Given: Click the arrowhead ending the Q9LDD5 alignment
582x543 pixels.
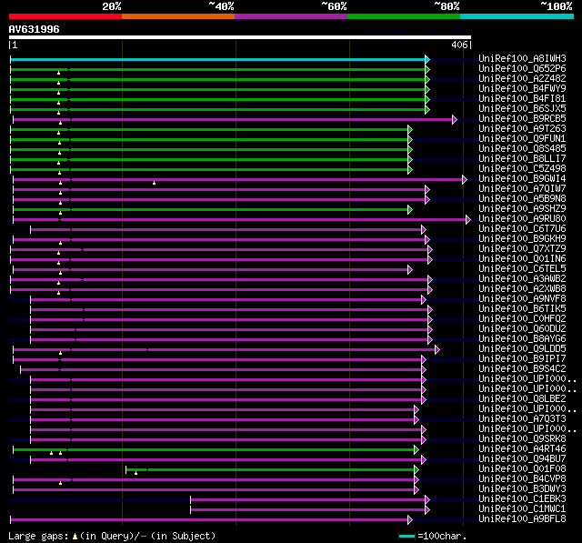Looking at the screenshot, I should click(x=436, y=349).
